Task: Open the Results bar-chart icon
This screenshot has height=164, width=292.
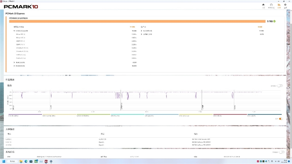Action: coord(279,5)
